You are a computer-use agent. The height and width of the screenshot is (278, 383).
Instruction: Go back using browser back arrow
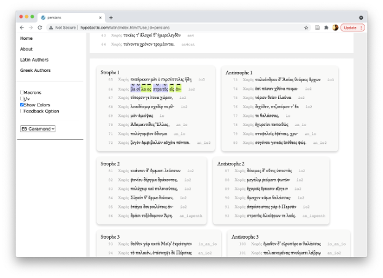point(22,28)
